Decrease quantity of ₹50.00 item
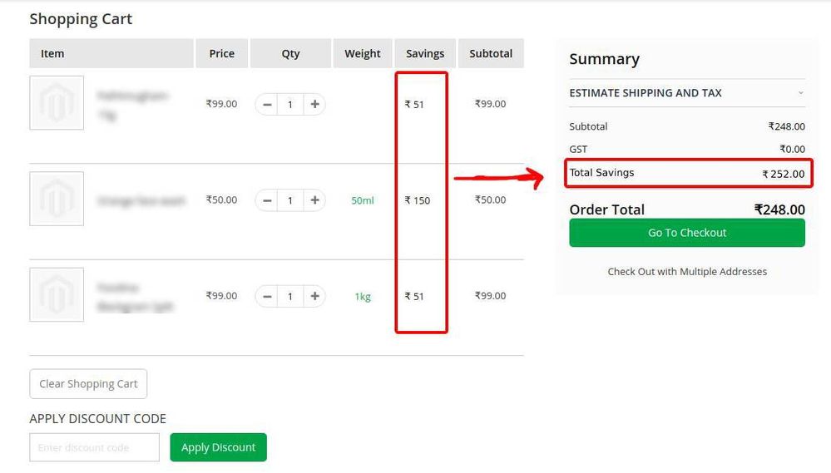The image size is (831, 473). (267, 200)
